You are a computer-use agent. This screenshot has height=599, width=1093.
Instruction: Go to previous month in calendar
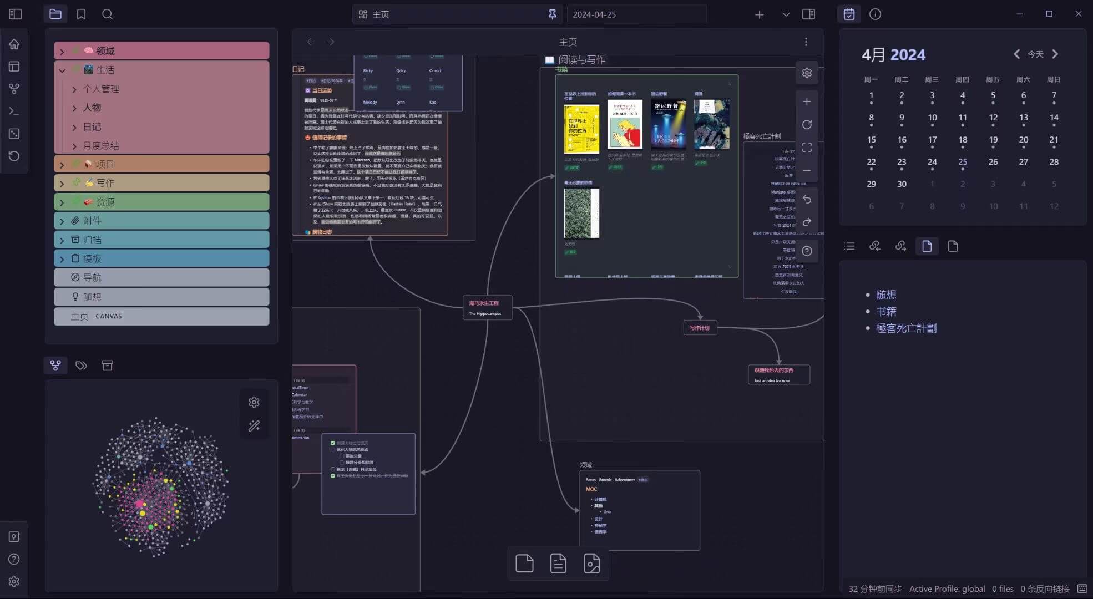pos(1016,54)
